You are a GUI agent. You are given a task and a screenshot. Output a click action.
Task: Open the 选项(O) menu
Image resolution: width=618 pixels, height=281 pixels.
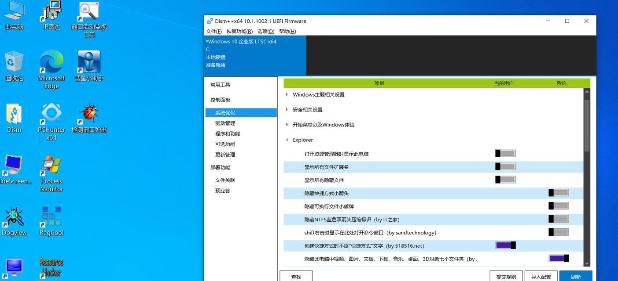[265, 32]
